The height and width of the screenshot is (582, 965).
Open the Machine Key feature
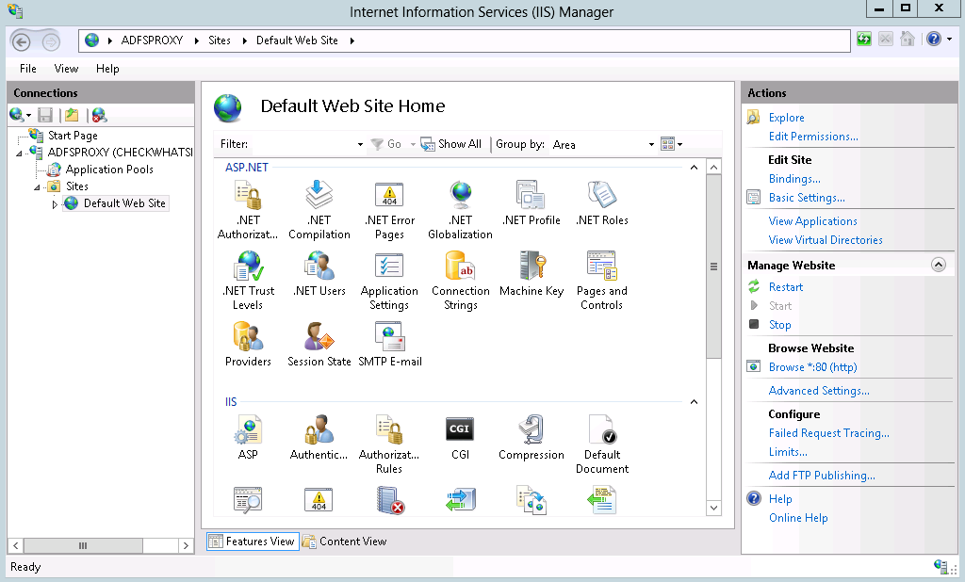point(532,274)
